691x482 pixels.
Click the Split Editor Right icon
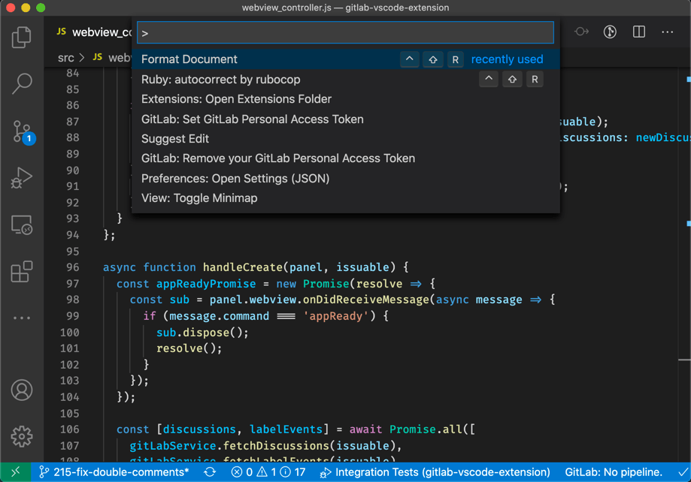click(x=639, y=32)
